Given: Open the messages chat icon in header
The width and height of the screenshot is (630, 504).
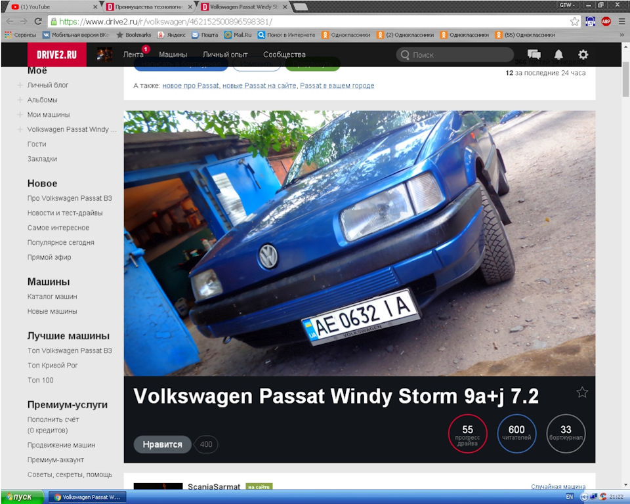Looking at the screenshot, I should (534, 54).
